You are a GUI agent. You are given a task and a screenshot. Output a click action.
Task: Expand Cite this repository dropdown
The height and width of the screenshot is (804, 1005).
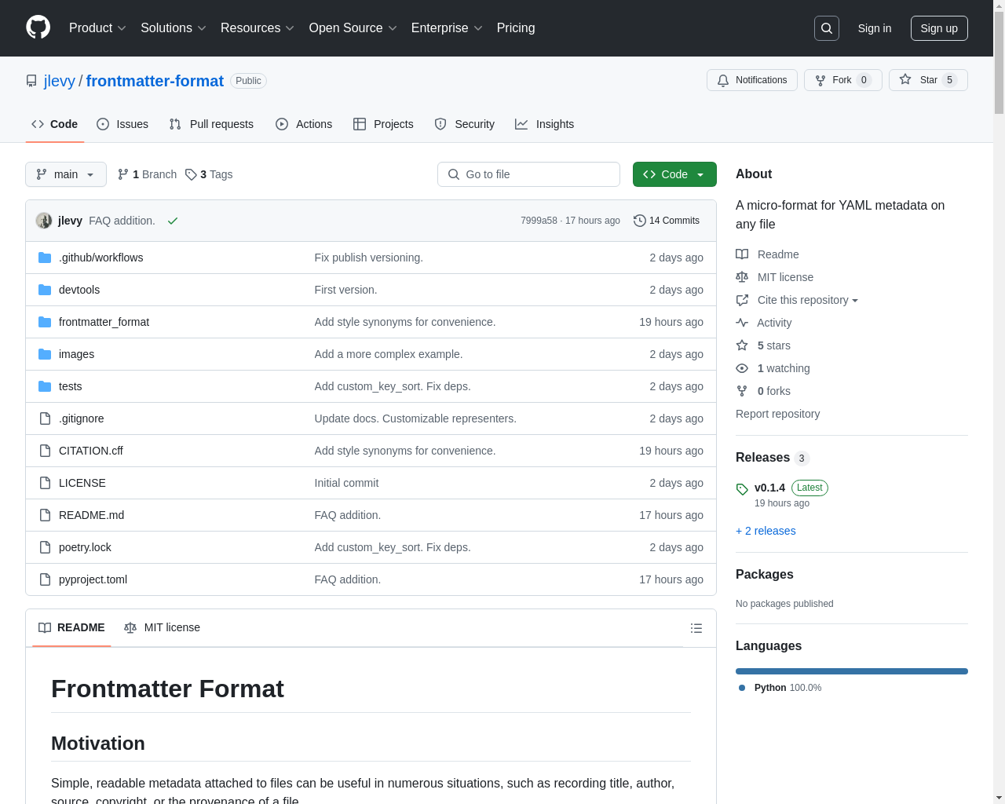(x=797, y=300)
